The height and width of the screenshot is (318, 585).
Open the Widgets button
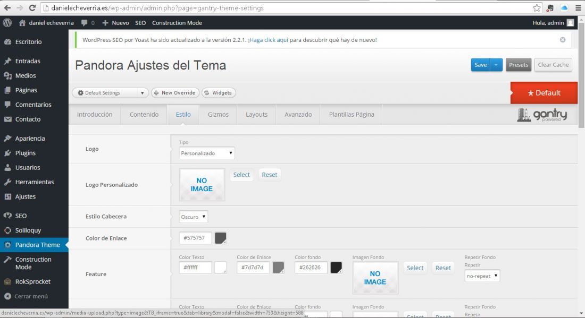pos(219,93)
